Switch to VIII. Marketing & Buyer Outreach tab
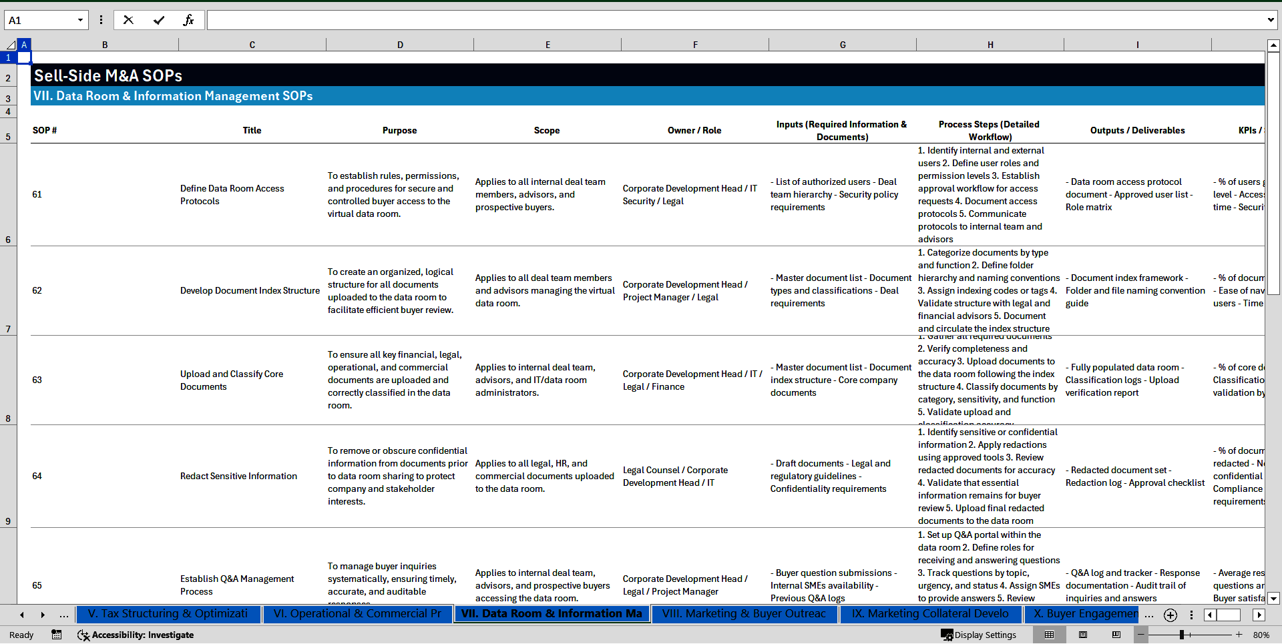This screenshot has height=644, width=1282. pos(744,614)
